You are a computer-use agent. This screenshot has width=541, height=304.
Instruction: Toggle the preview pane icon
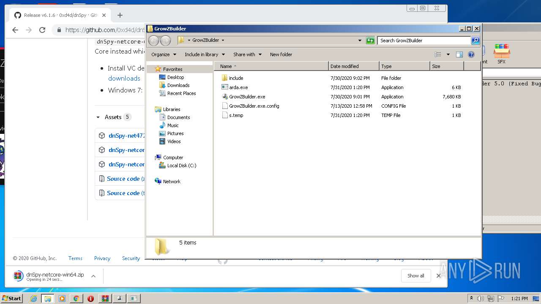tap(459, 54)
